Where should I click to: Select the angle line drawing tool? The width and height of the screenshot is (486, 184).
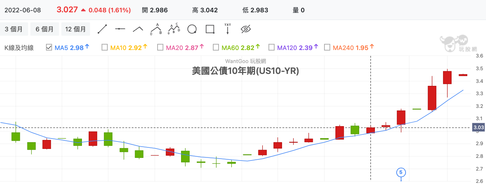(x=138, y=29)
